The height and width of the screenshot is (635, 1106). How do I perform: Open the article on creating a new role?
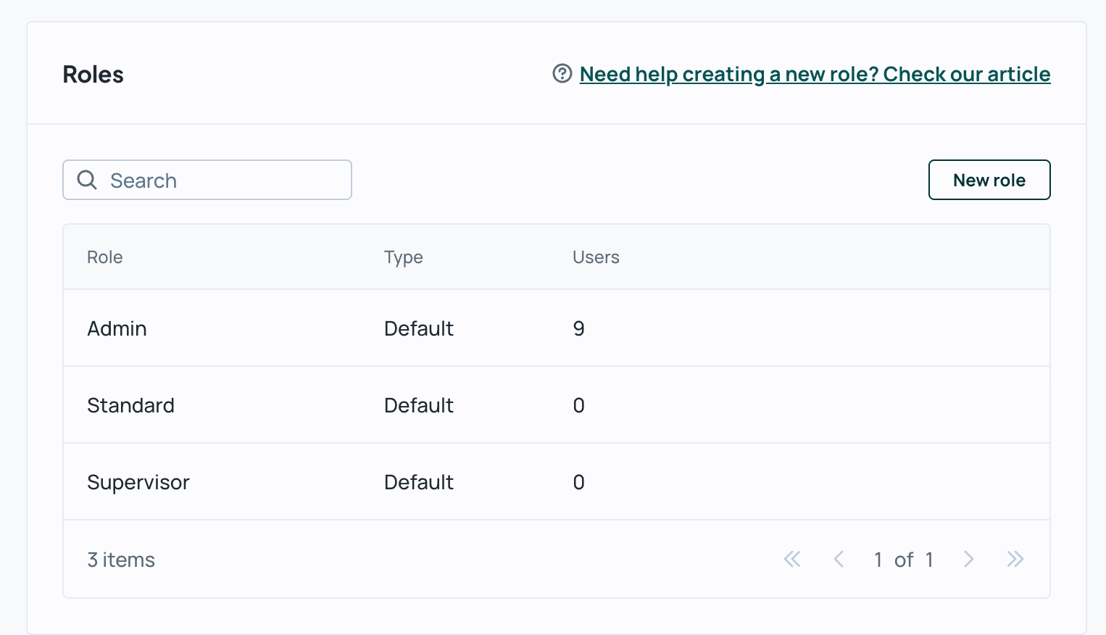[815, 74]
